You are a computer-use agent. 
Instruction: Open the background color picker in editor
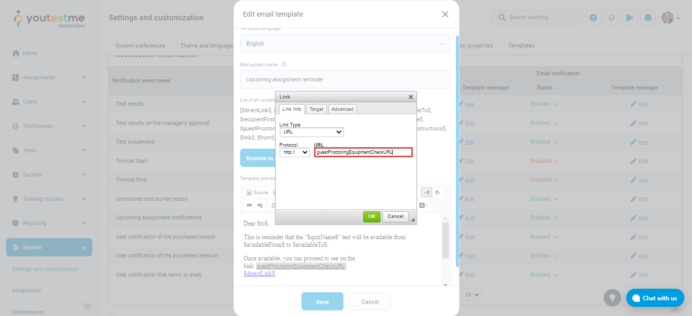[423, 205]
